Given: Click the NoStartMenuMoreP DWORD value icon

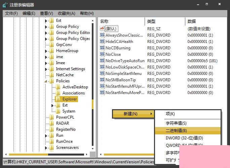Looking at the screenshot, I should click(x=102, y=92).
